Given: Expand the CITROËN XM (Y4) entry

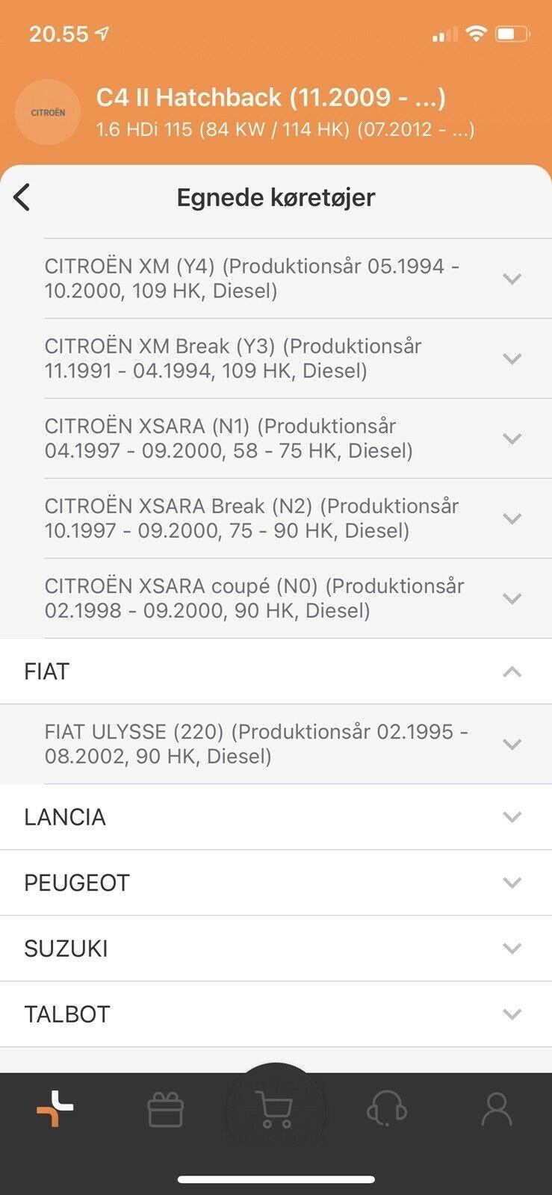Looking at the screenshot, I should (512, 279).
